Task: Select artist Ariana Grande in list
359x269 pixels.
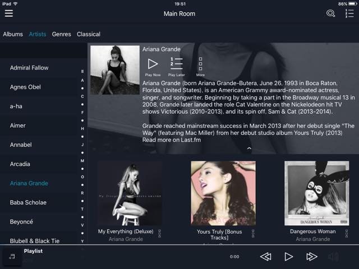Action: pyautogui.click(x=39, y=183)
